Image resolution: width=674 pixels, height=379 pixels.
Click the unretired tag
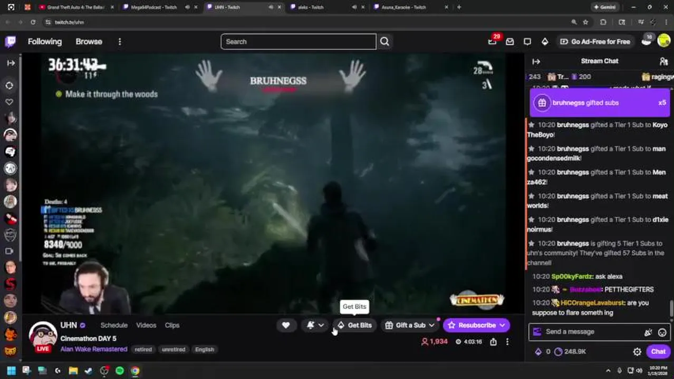click(x=174, y=350)
